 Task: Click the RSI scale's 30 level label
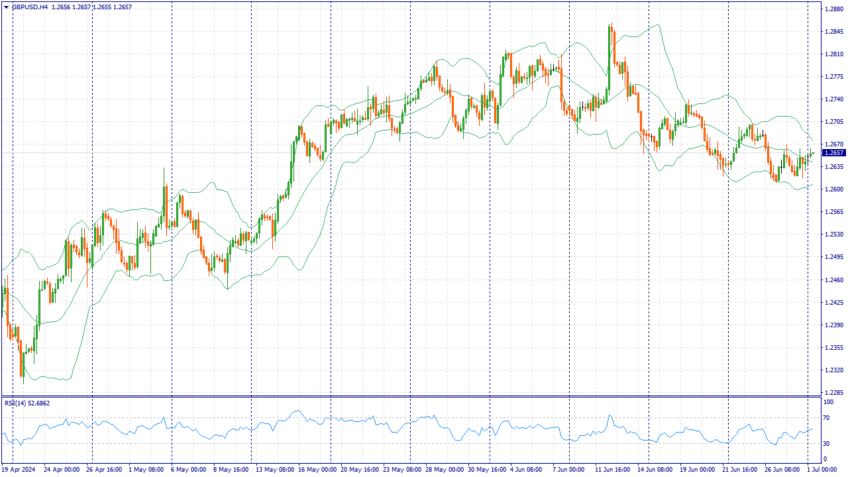[827, 443]
